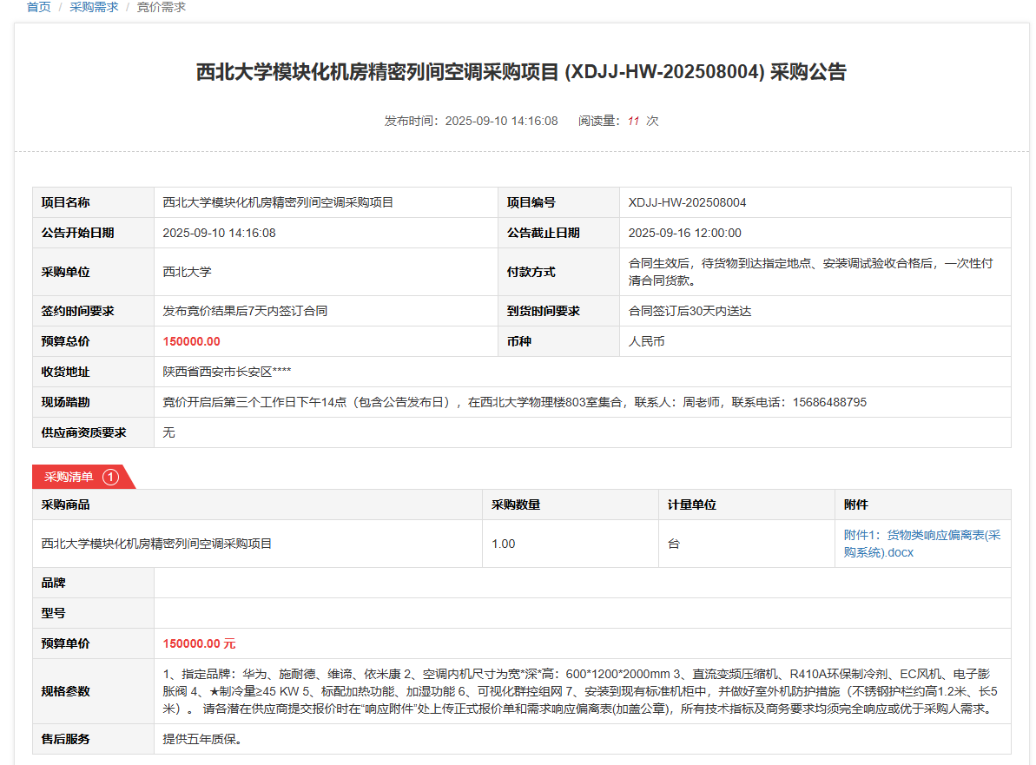Click the 规格参数 description text
Image resolution: width=1036 pixels, height=765 pixels.
pyautogui.click(x=580, y=691)
